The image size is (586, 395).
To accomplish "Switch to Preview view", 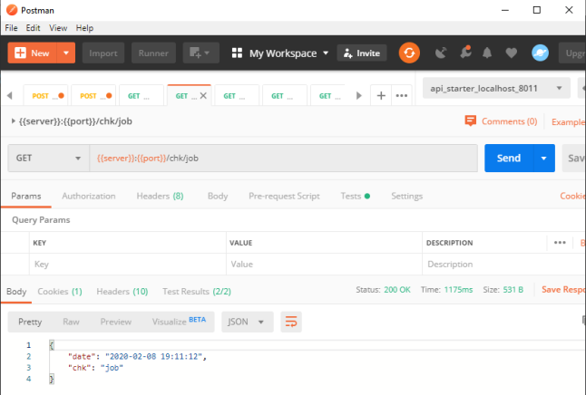I will tap(116, 322).
